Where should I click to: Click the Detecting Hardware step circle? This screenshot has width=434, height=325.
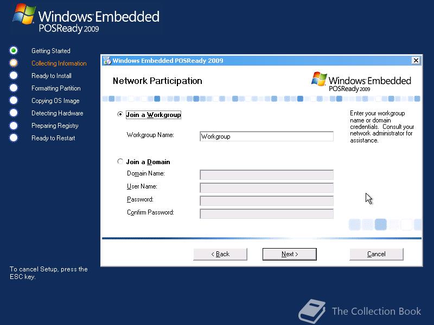pyautogui.click(x=14, y=113)
